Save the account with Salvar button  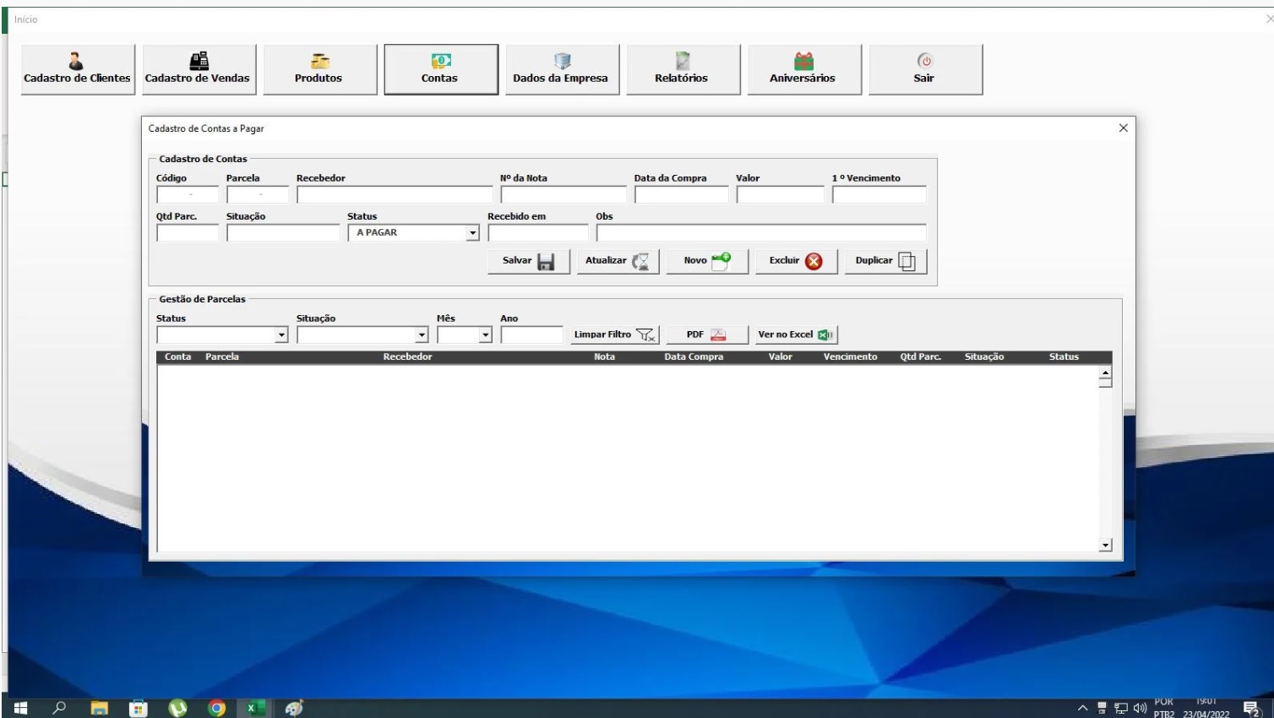(x=529, y=261)
